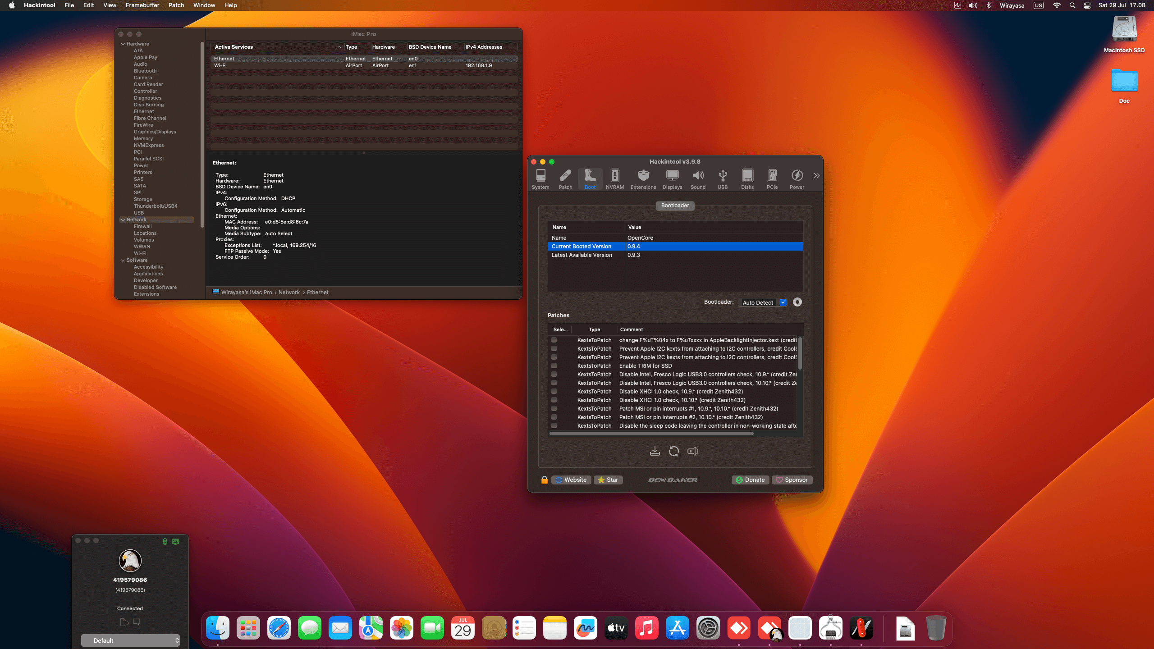Open the PCIe toolbar icon
The width and height of the screenshot is (1154, 649).
pyautogui.click(x=772, y=179)
